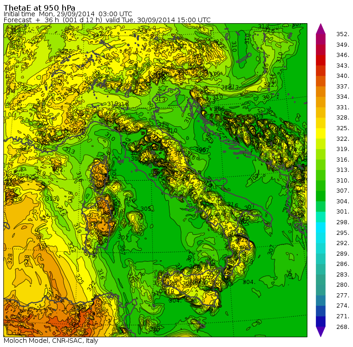
Task: Click the legend value "319."
Action: (x=343, y=149)
